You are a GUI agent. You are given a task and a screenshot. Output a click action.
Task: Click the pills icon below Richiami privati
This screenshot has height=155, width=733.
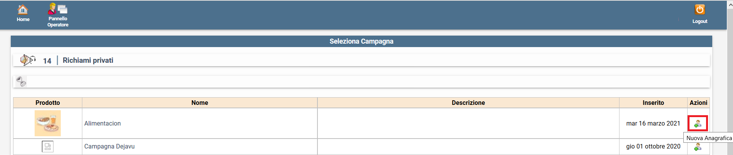(x=21, y=82)
